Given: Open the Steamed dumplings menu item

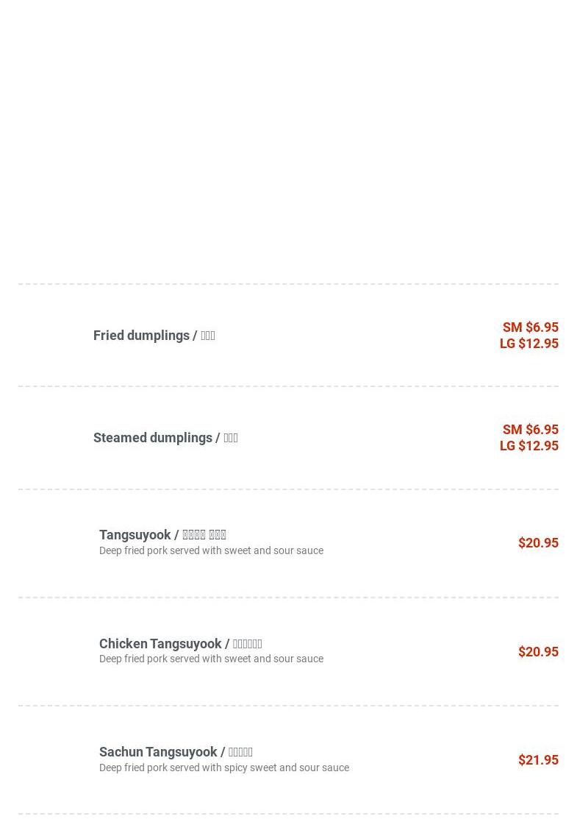Looking at the screenshot, I should click(165, 439).
